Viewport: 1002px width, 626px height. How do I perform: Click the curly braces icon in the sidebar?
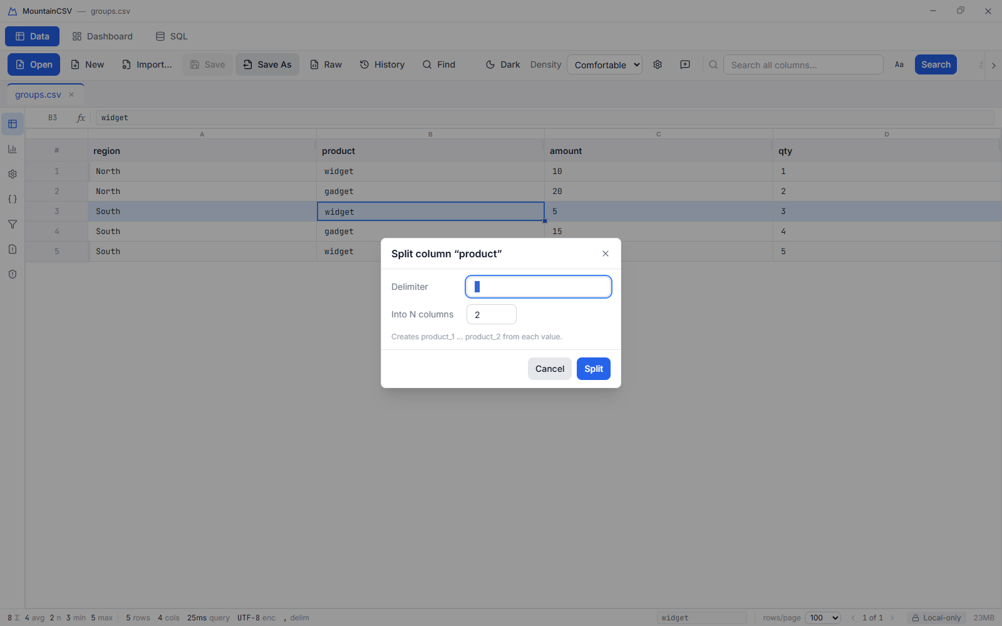pos(13,199)
